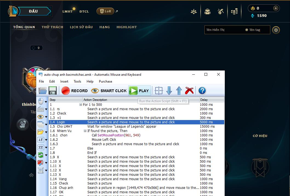290x196 pixels.
Task: Click the crosshair select-region toolbar icon
Action: pos(159,91)
